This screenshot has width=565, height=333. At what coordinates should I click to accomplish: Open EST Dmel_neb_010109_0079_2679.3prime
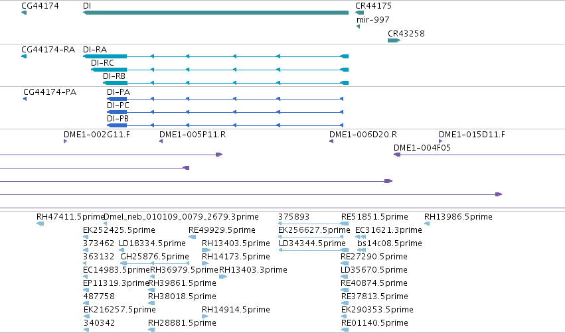pos(181,217)
